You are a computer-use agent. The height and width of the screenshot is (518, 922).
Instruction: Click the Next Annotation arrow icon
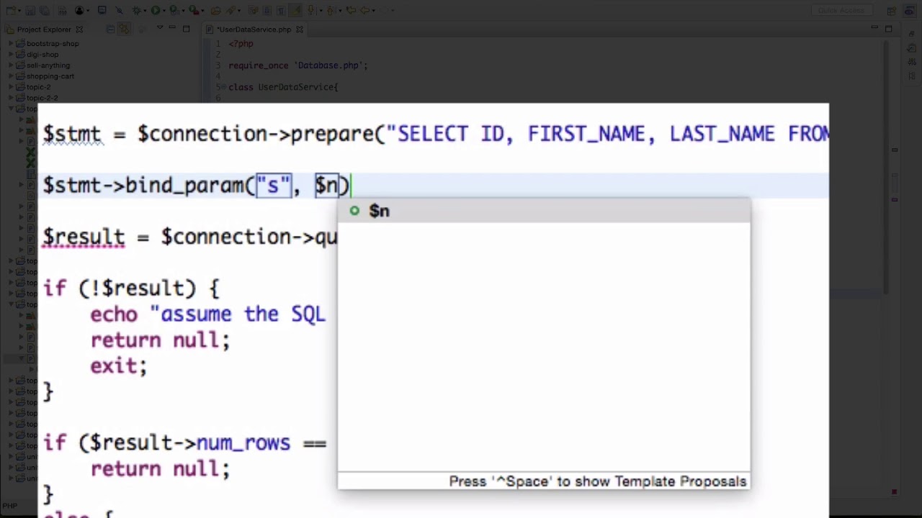click(311, 11)
